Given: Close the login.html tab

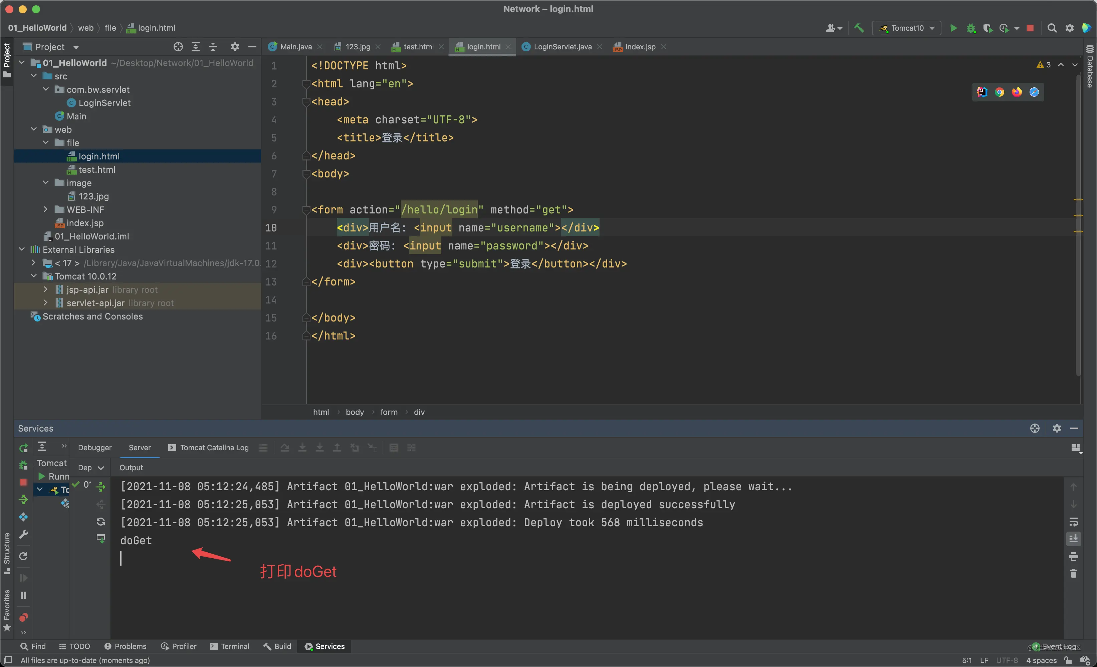Looking at the screenshot, I should [508, 47].
